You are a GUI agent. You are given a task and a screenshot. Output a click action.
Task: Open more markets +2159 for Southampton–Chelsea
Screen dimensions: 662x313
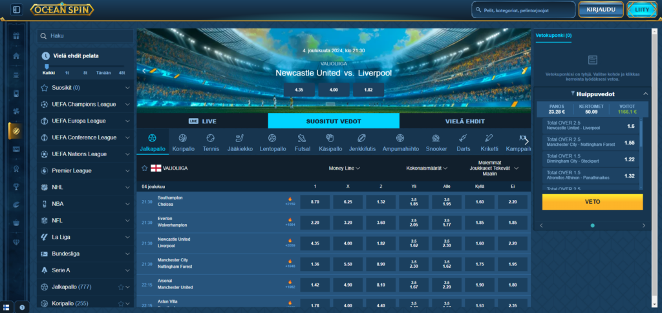point(290,205)
